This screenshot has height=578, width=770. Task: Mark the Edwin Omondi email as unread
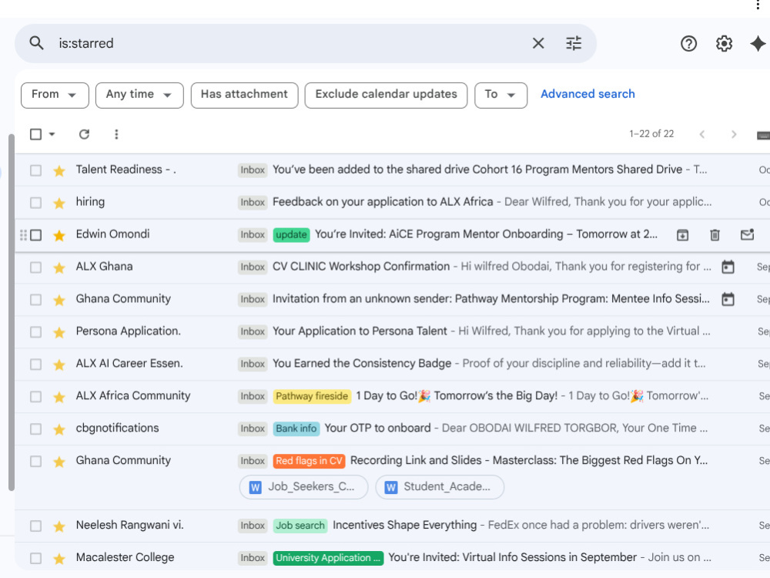point(747,235)
